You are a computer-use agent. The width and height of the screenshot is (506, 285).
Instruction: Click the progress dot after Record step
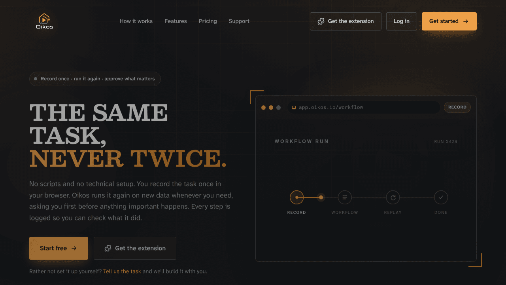(321, 197)
